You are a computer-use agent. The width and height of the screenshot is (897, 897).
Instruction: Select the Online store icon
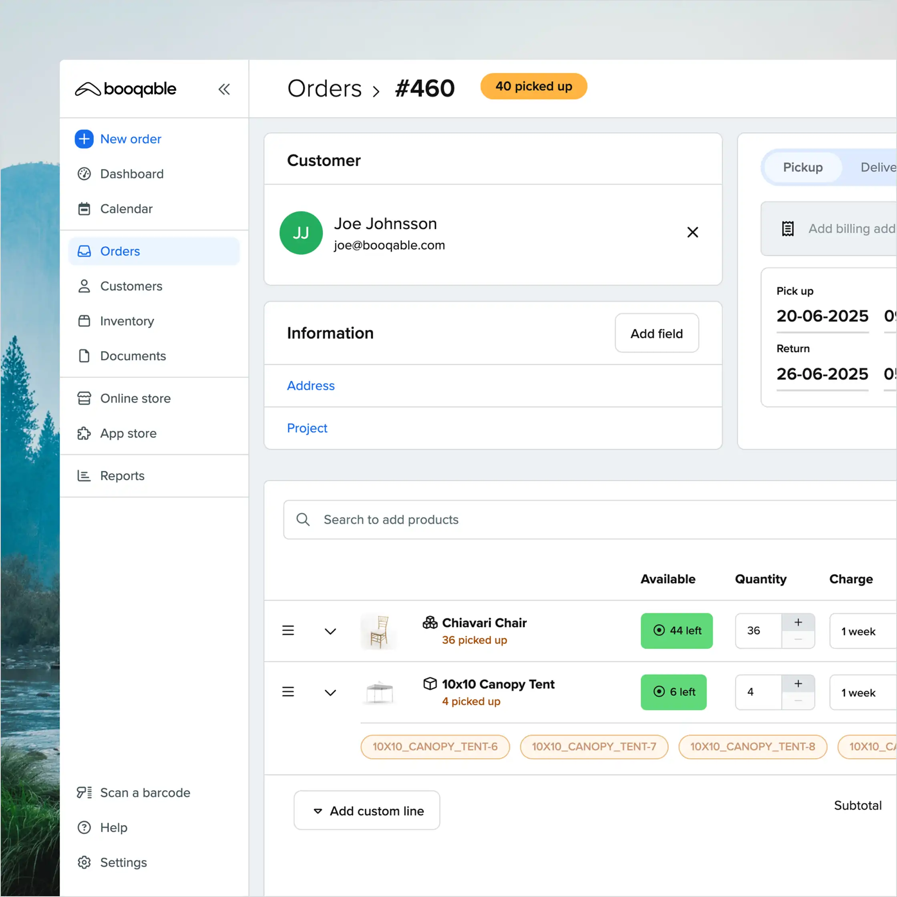(x=84, y=398)
